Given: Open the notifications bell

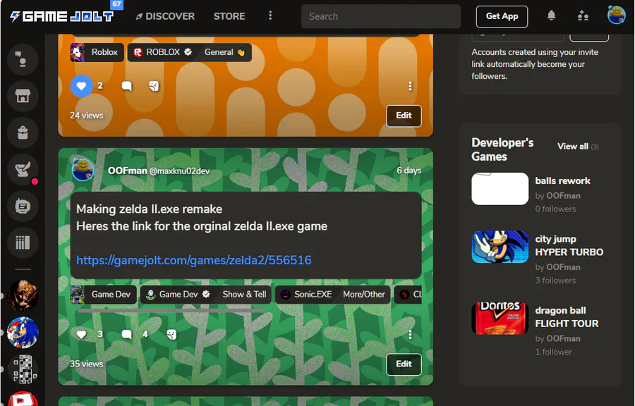Looking at the screenshot, I should (x=551, y=16).
